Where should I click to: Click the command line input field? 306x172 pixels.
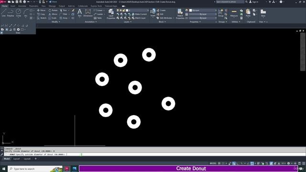tap(155, 154)
